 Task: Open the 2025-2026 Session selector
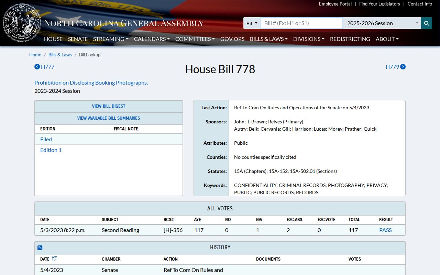point(382,23)
